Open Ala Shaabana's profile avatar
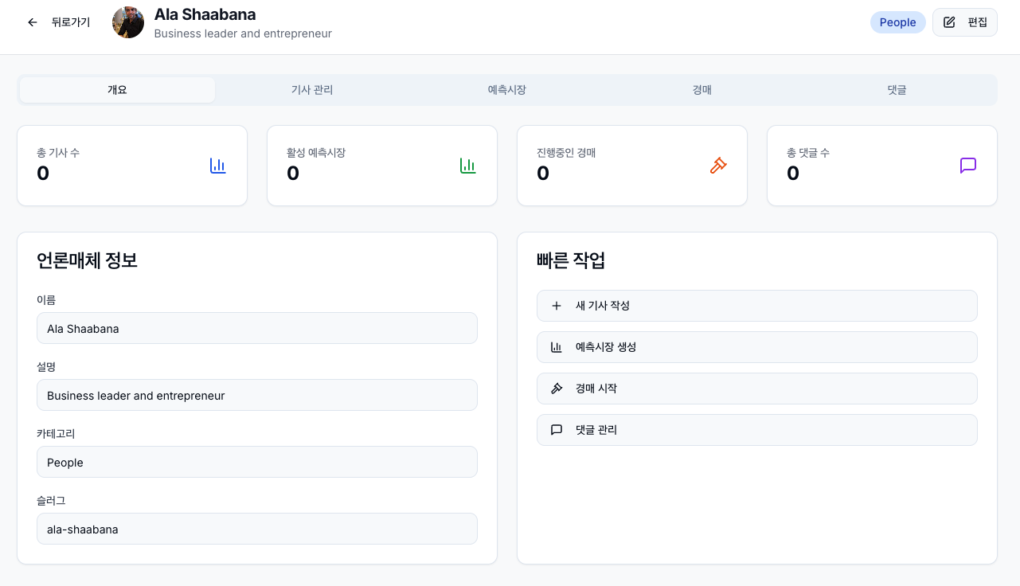This screenshot has height=586, width=1020. click(x=128, y=22)
